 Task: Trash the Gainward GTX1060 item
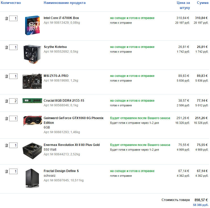[x=7, y=119]
